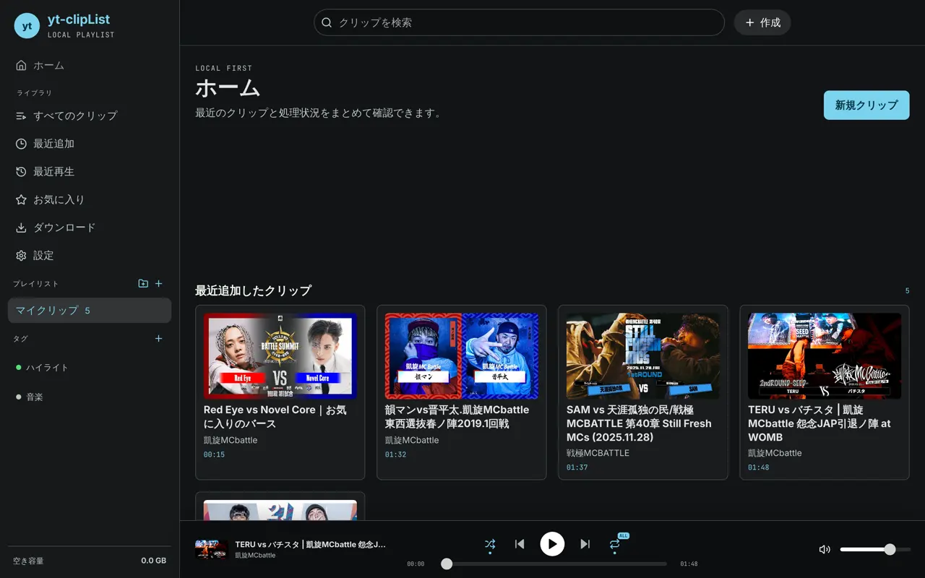925x578 pixels.
Task: Select 最近追加 in the sidebar
Action: click(90, 144)
